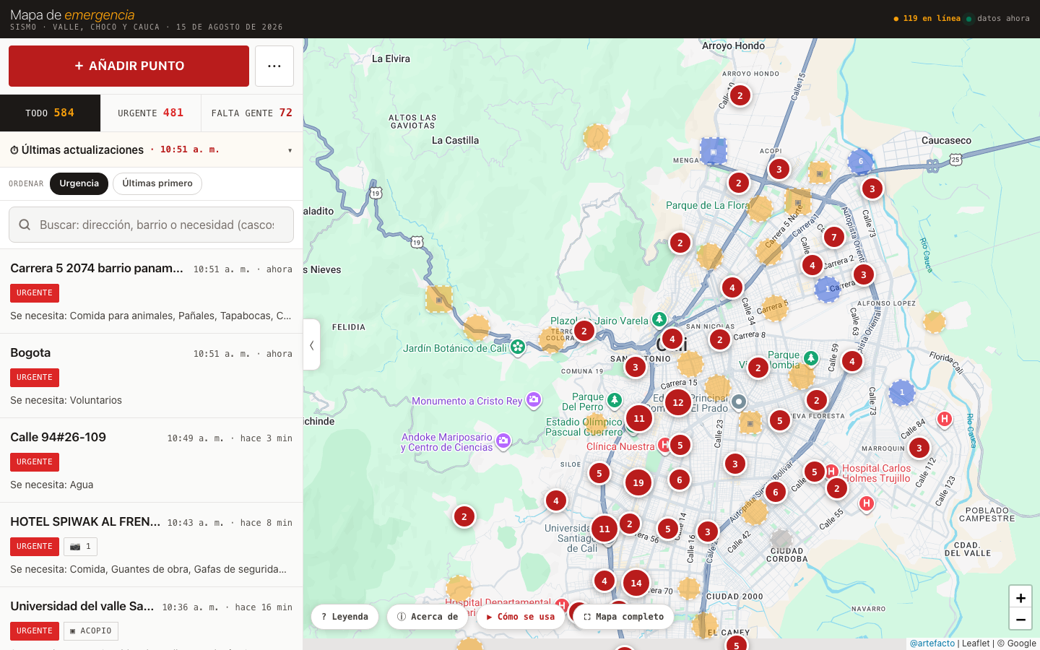Screen dimensions: 1040x650
Task: Follow the Leaflet attribution link
Action: point(976,643)
